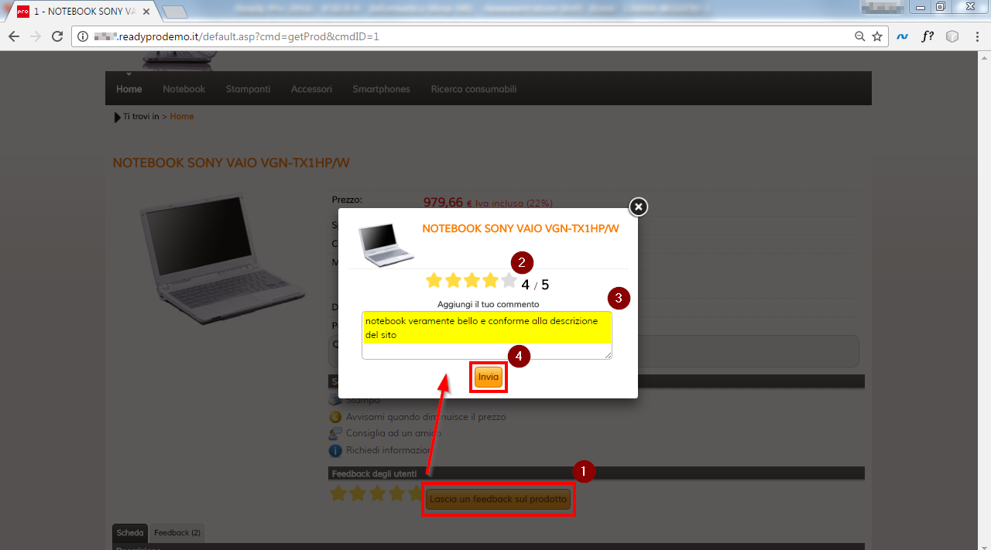Viewport: 991px width, 550px height.
Task: Click the price 979,66 text
Action: [x=442, y=203]
